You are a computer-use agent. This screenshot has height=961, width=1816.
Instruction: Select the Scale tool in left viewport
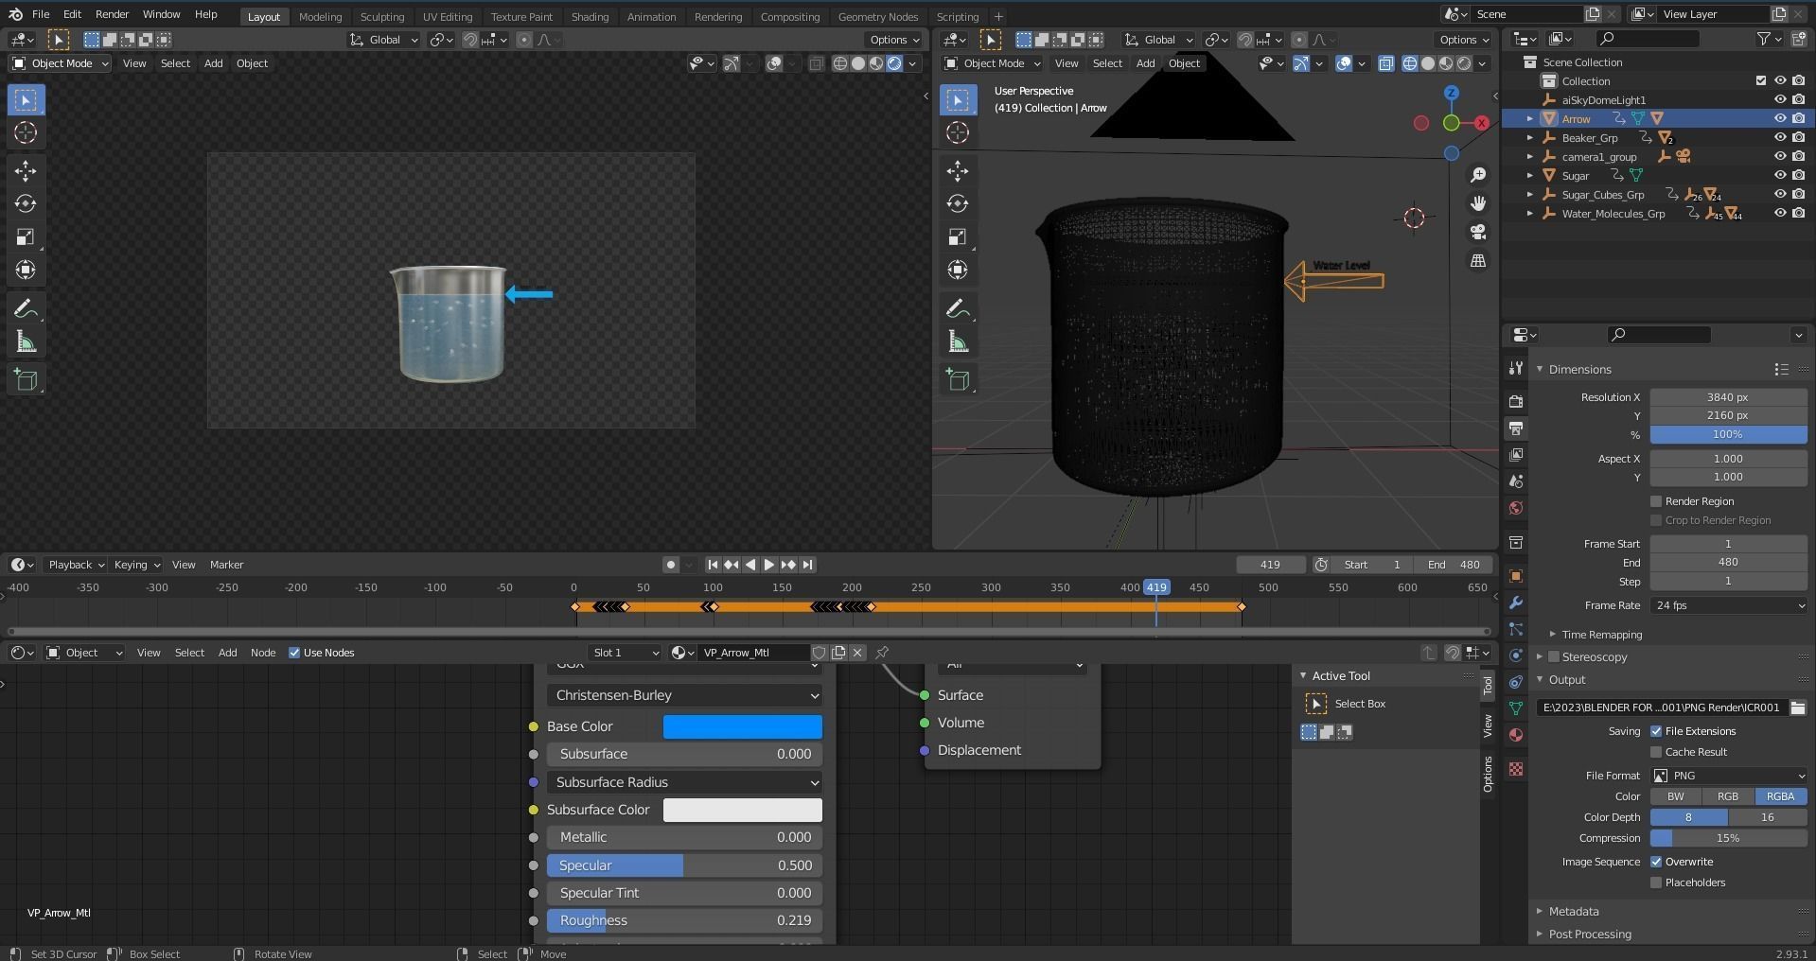26,237
